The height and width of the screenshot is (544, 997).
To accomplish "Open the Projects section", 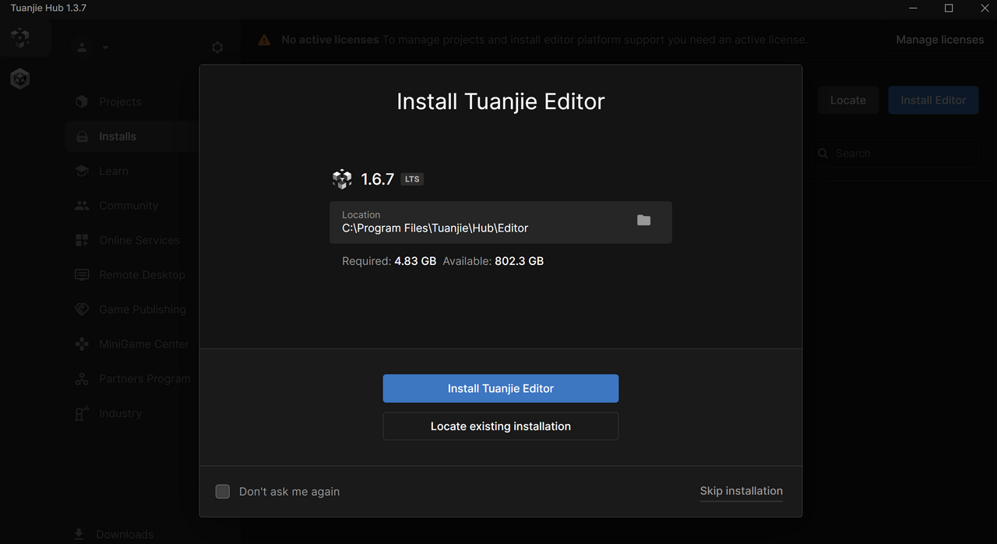I will click(x=119, y=101).
